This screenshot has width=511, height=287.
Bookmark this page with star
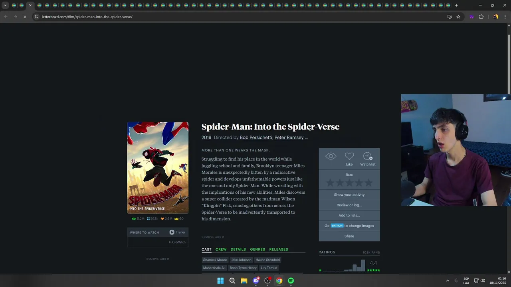pyautogui.click(x=458, y=17)
